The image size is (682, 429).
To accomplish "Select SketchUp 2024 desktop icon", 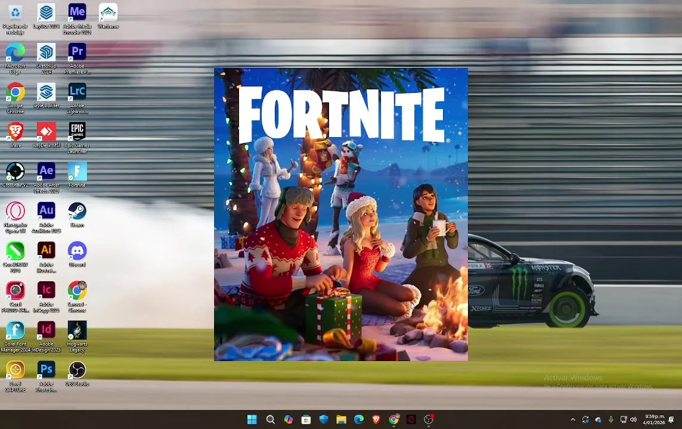I will pos(46,58).
